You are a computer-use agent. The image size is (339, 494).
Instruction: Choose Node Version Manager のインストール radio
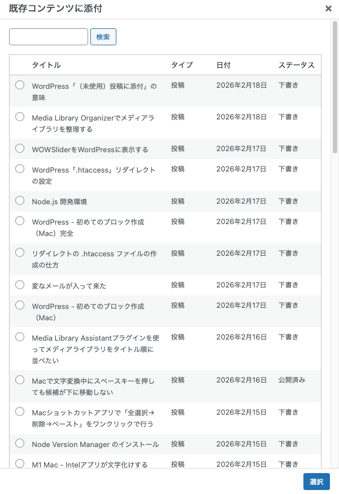[x=20, y=443]
